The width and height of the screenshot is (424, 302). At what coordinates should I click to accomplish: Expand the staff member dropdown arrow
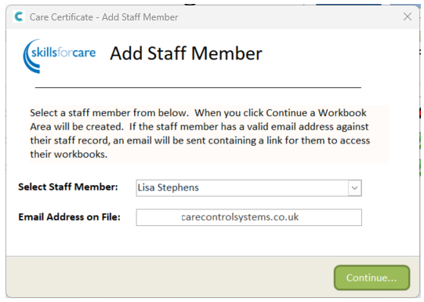[354, 187]
